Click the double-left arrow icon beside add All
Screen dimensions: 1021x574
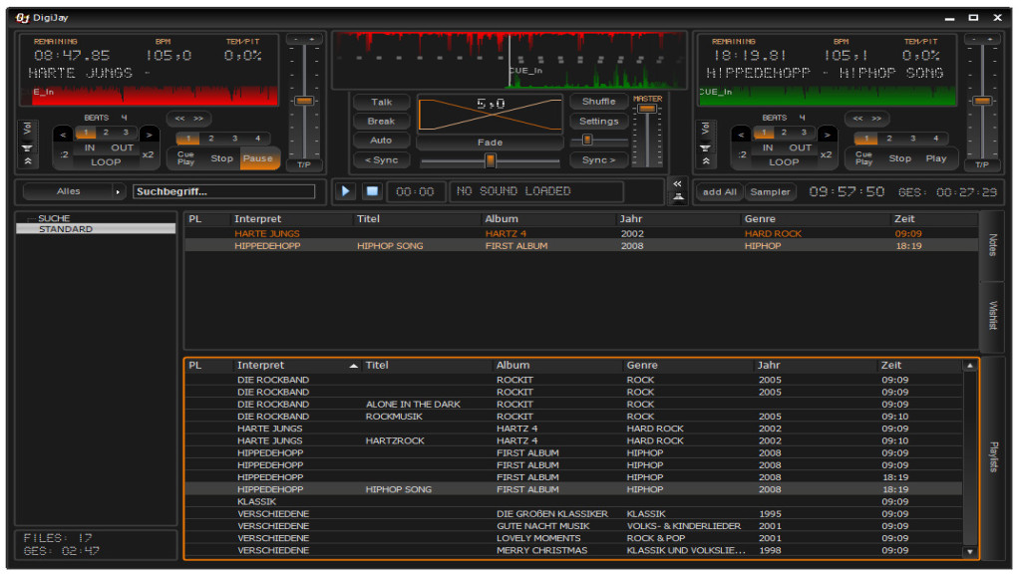point(678,183)
